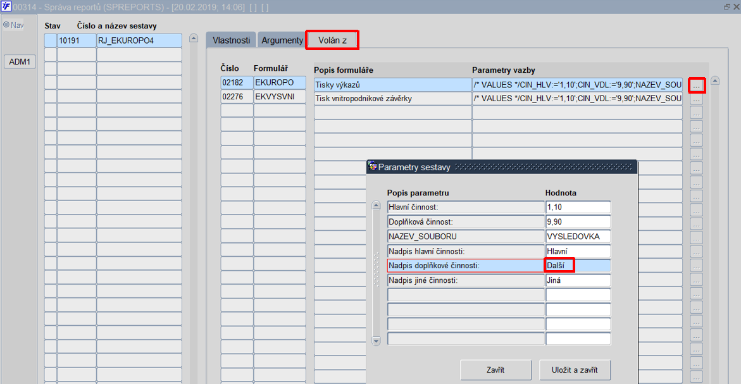
Task: Click scroll-up arrow beside Parametry vazby
Action: click(715, 81)
